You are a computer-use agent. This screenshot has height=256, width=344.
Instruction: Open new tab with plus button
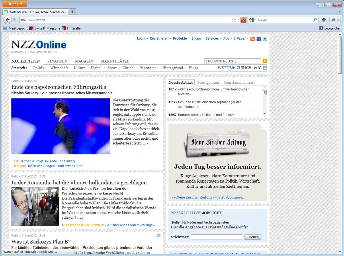click(73, 12)
